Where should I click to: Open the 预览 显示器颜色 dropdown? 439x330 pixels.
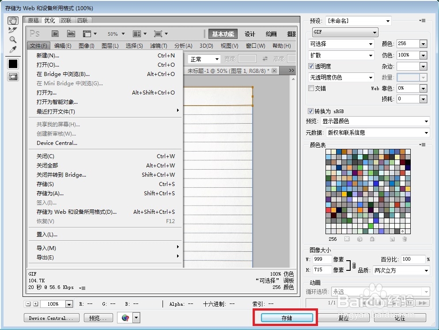[x=375, y=121]
